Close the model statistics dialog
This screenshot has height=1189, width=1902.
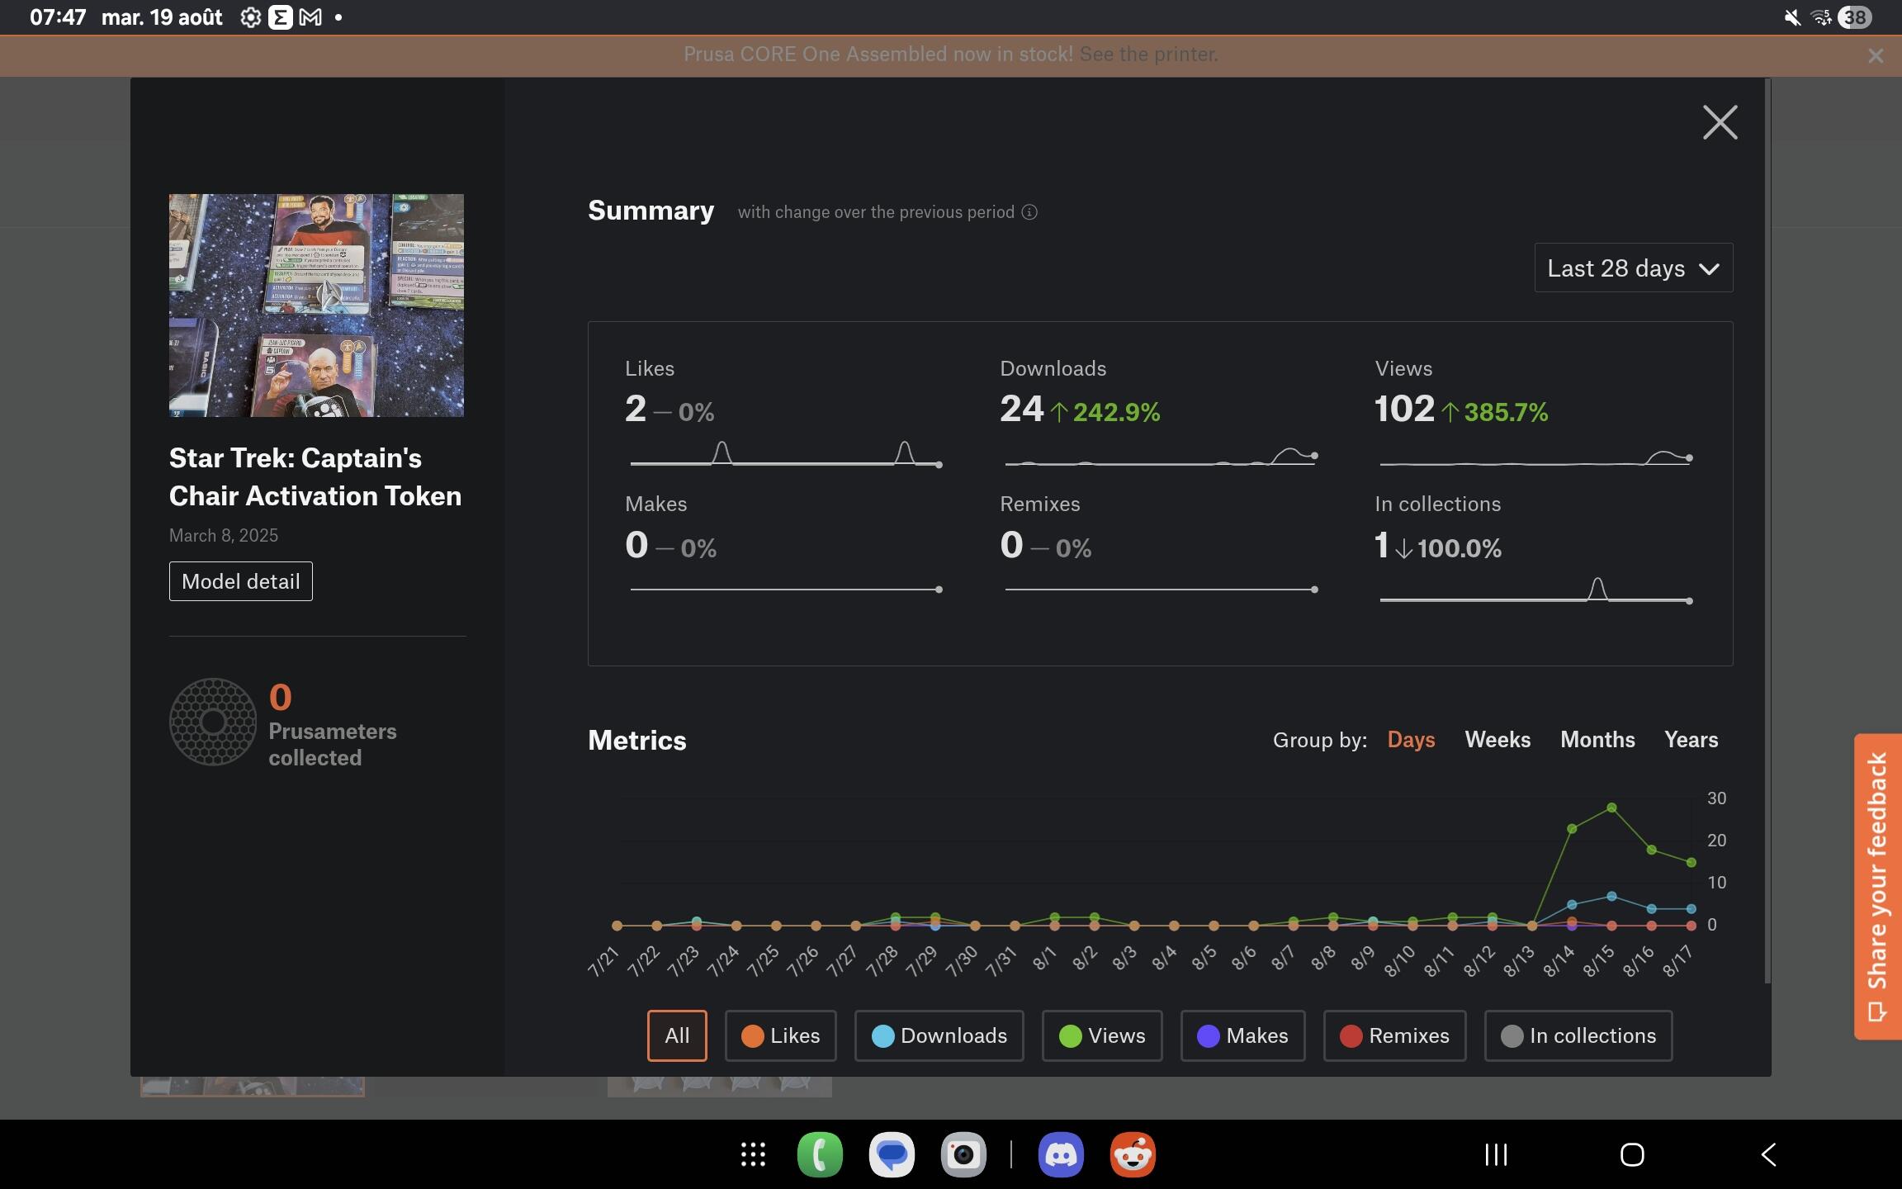tap(1720, 122)
